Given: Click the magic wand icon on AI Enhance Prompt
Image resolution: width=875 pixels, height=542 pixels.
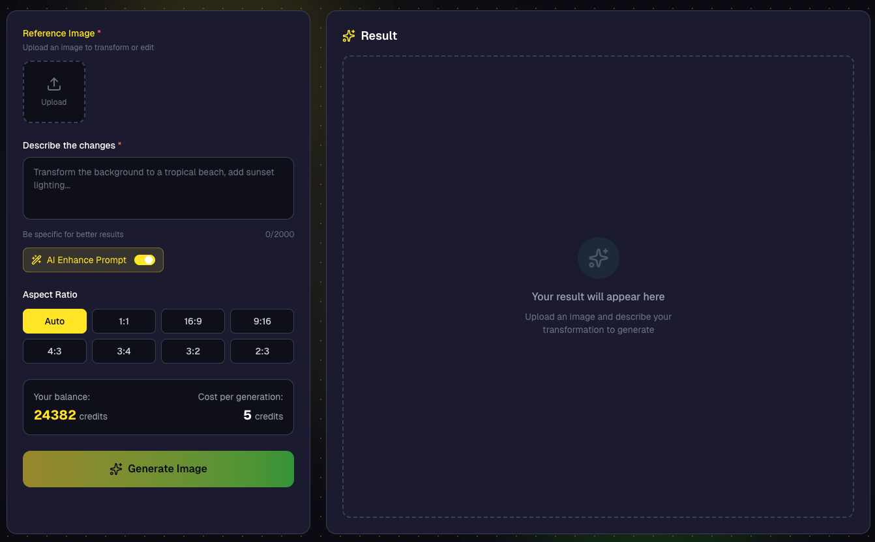Looking at the screenshot, I should click(x=37, y=259).
